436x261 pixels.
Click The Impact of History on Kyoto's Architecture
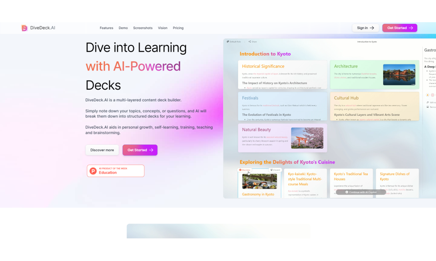(274, 83)
